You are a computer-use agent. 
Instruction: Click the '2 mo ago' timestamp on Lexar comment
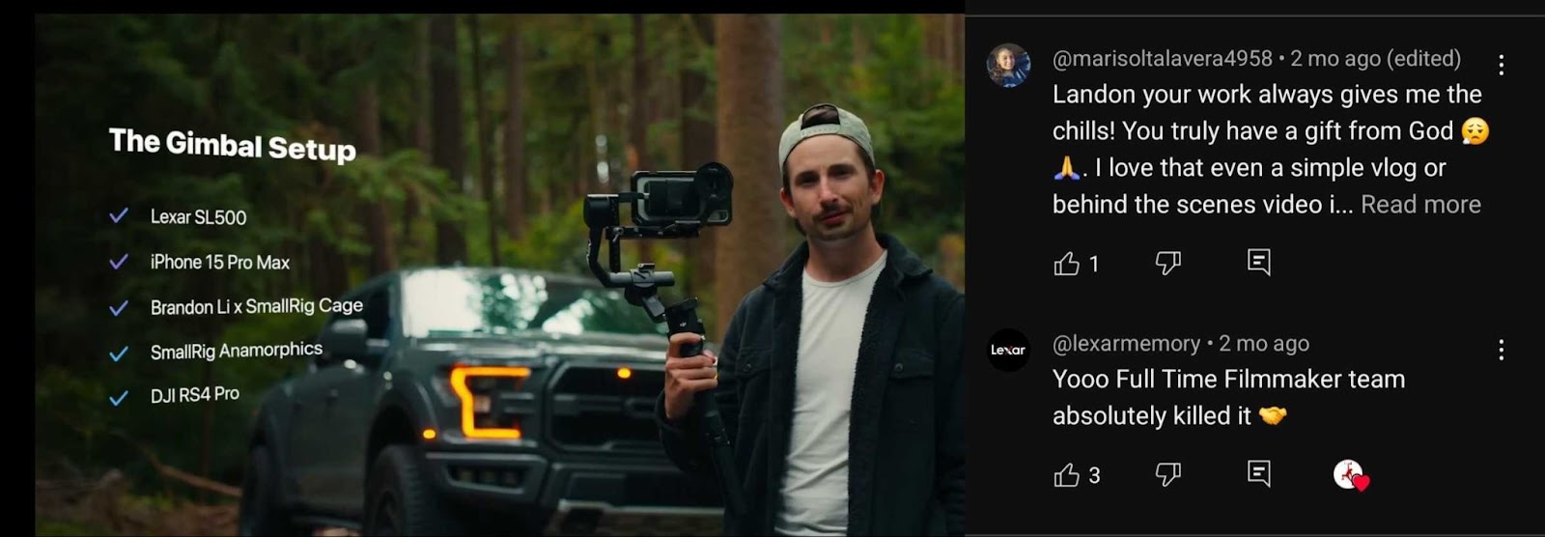(1264, 344)
